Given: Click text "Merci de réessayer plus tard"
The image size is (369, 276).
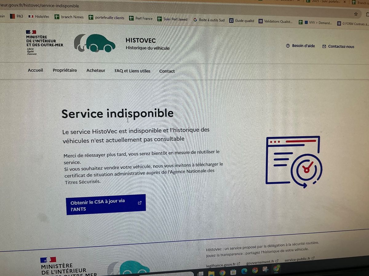Looking at the screenshot, I should point(95,155).
